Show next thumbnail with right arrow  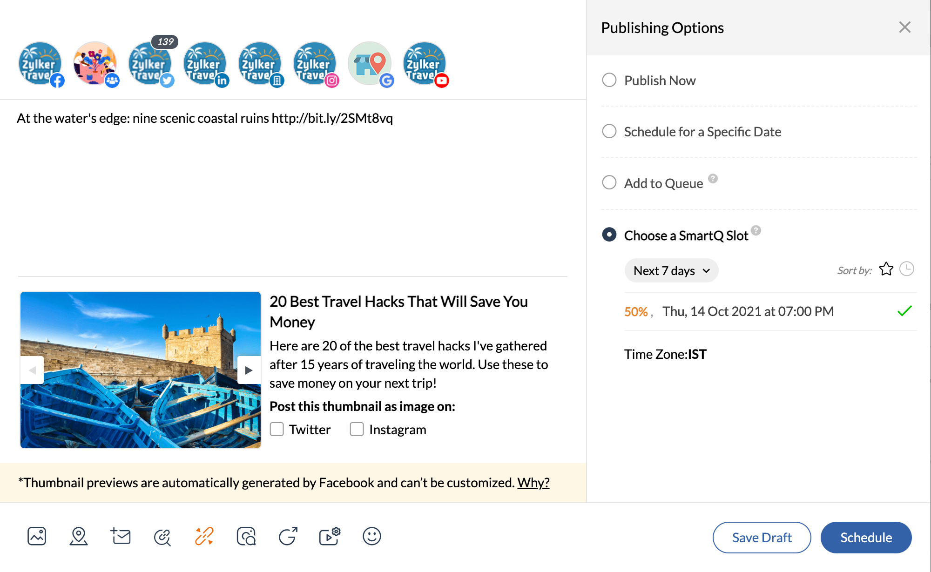(x=249, y=370)
